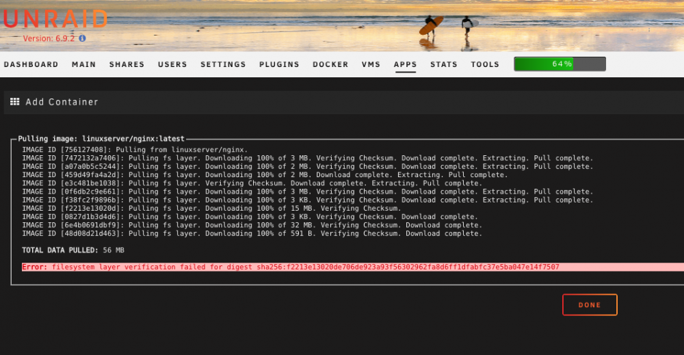
Task: Click the Version: 6.9.2 text
Action: [x=49, y=38]
